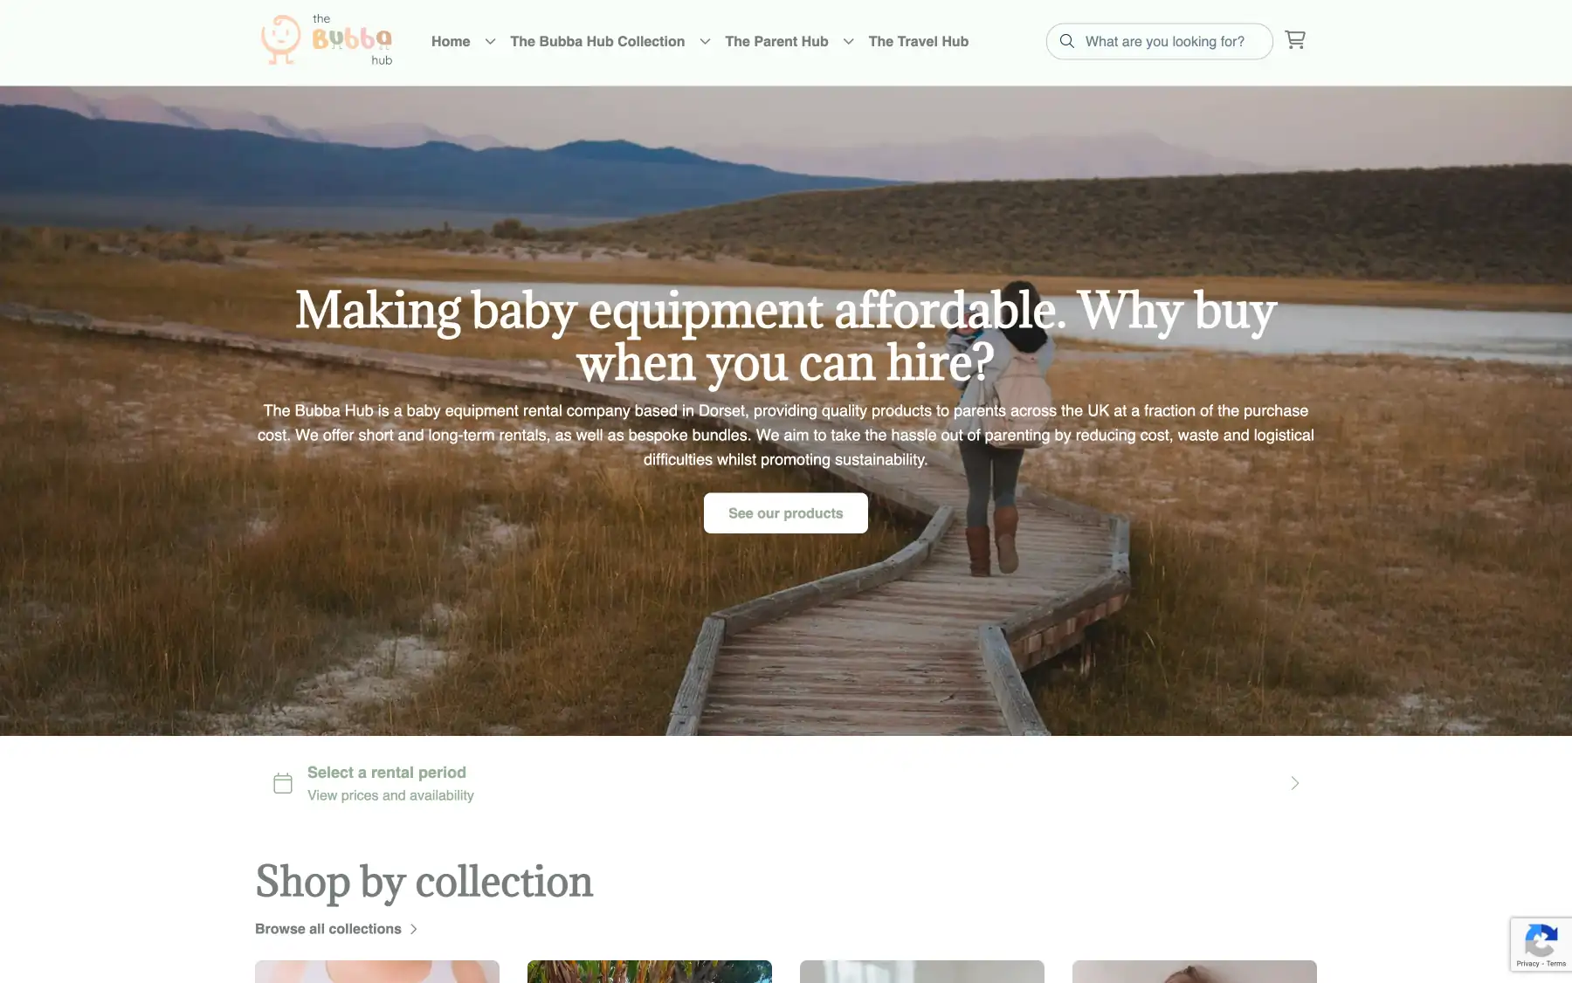
Task: Open the first collection thumbnail
Action: tap(377, 972)
